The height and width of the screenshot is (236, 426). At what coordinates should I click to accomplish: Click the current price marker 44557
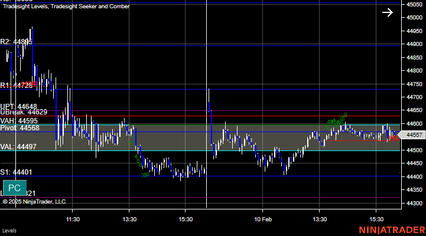(412, 135)
